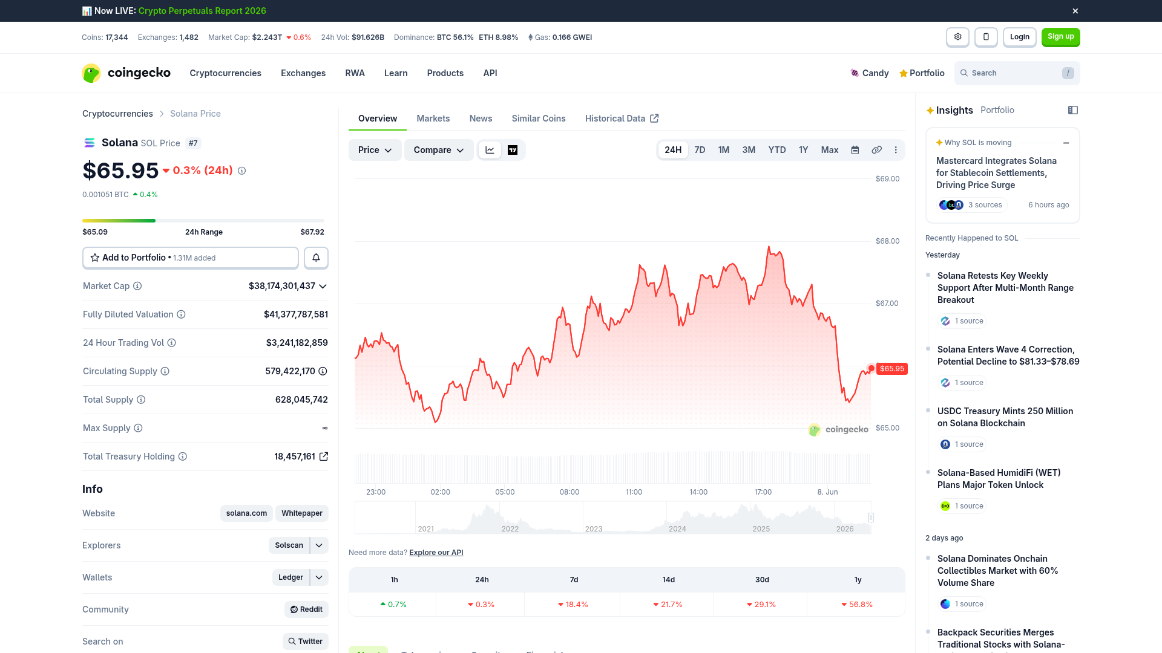Click the price alert bell icon
Screen dimensions: 1162x653
[316, 258]
